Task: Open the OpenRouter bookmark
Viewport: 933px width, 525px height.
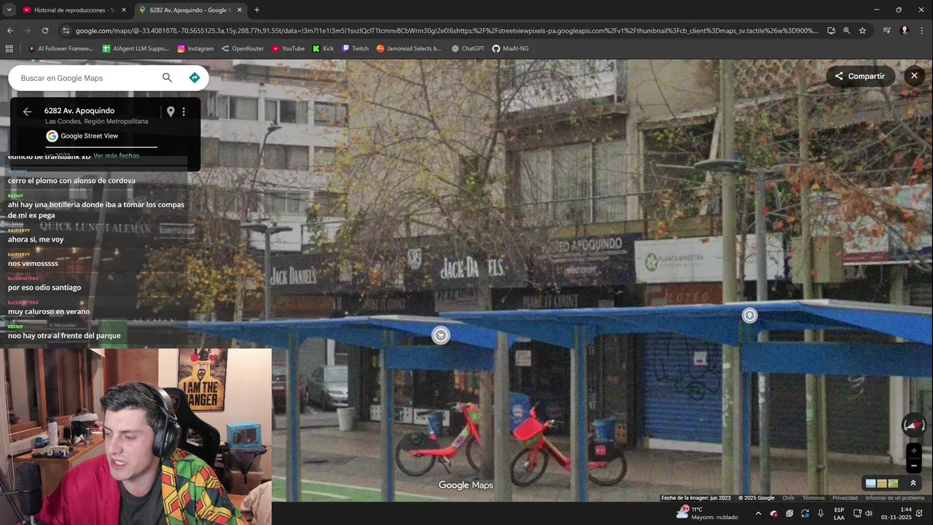Action: click(x=243, y=49)
